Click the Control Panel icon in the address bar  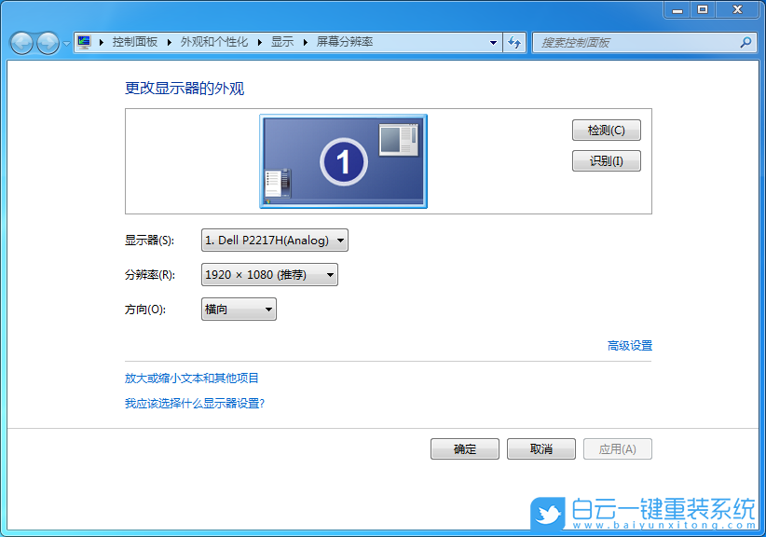click(x=85, y=42)
